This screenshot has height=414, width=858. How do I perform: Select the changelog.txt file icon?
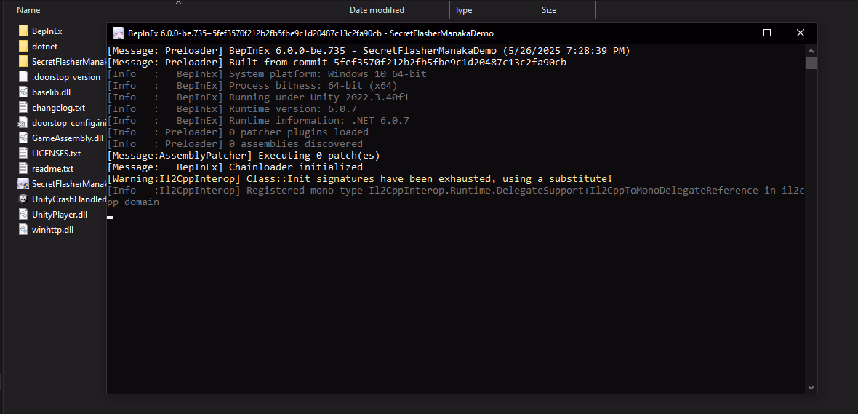tap(23, 108)
